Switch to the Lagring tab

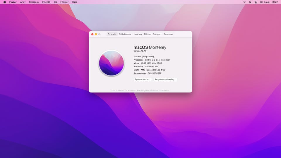(x=138, y=34)
